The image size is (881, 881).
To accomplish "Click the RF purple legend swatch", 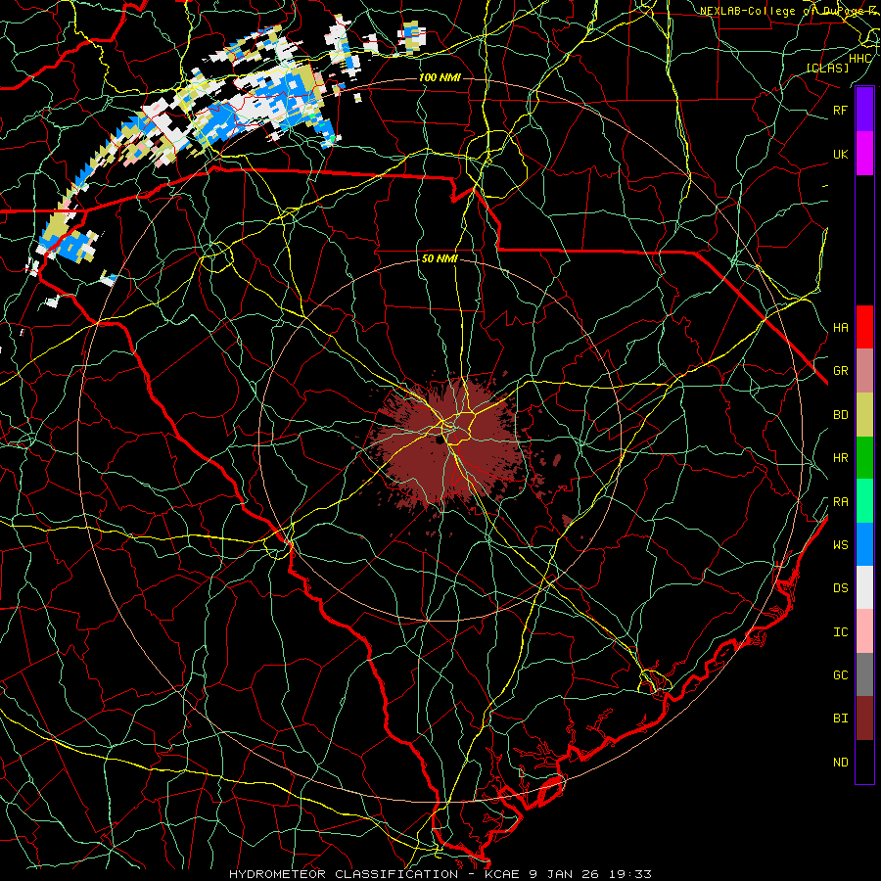I will click(x=864, y=110).
